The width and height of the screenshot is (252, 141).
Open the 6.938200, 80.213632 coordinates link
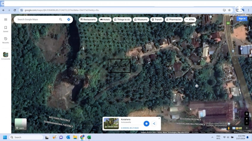pos(130,128)
